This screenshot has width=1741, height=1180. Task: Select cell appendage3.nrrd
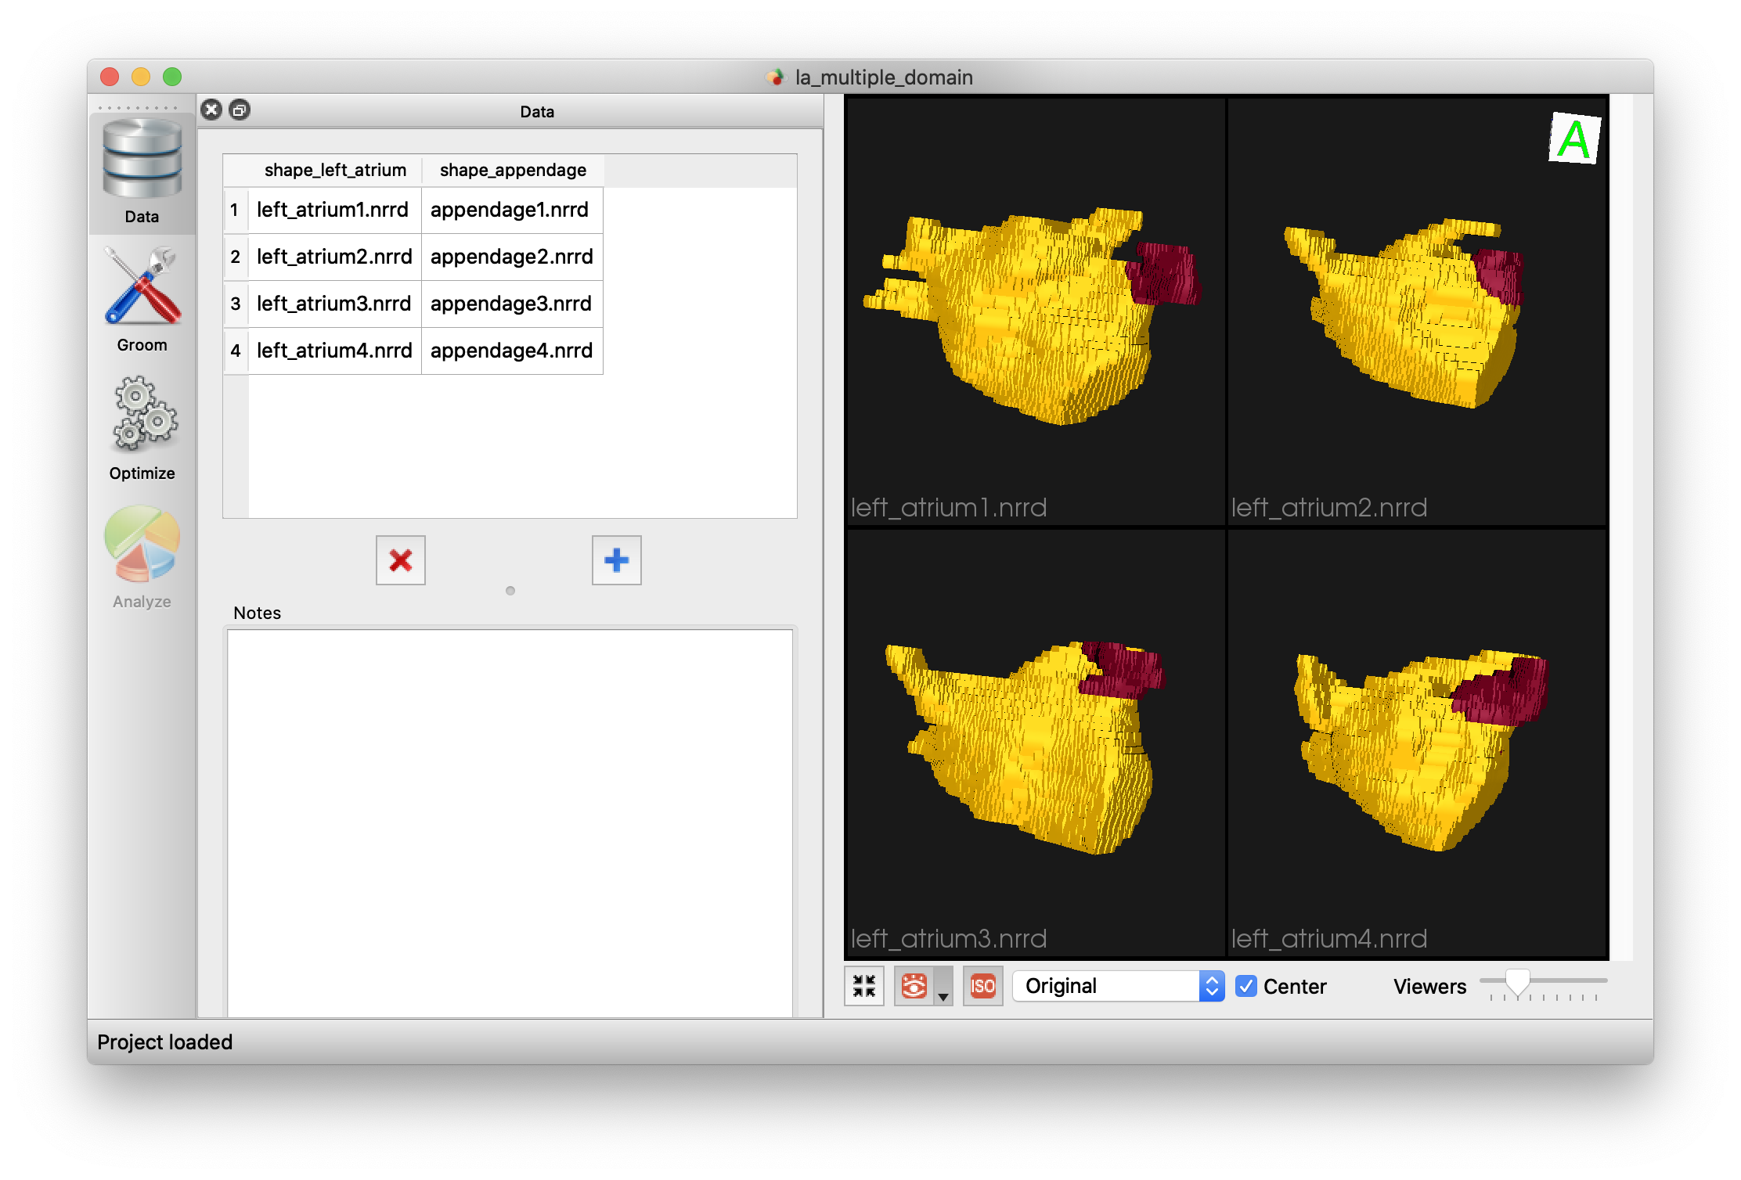click(x=512, y=304)
